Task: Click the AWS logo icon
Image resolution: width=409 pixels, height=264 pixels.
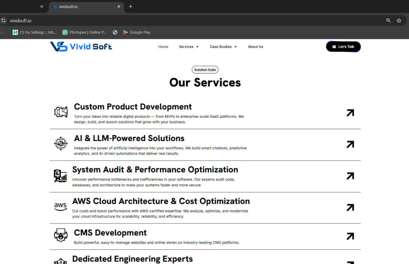Action: point(61,207)
